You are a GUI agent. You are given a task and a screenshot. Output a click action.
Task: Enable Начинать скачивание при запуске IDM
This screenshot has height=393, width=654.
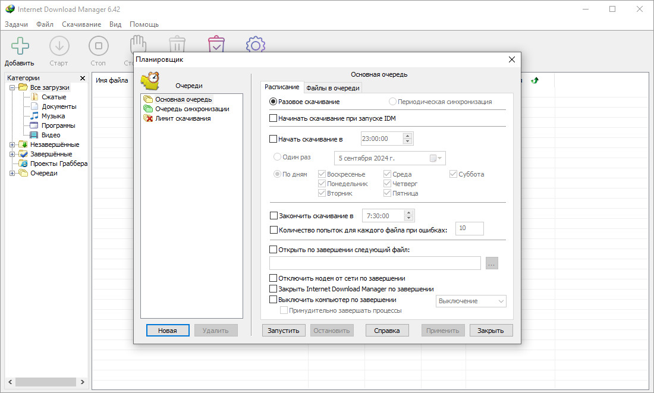click(273, 118)
